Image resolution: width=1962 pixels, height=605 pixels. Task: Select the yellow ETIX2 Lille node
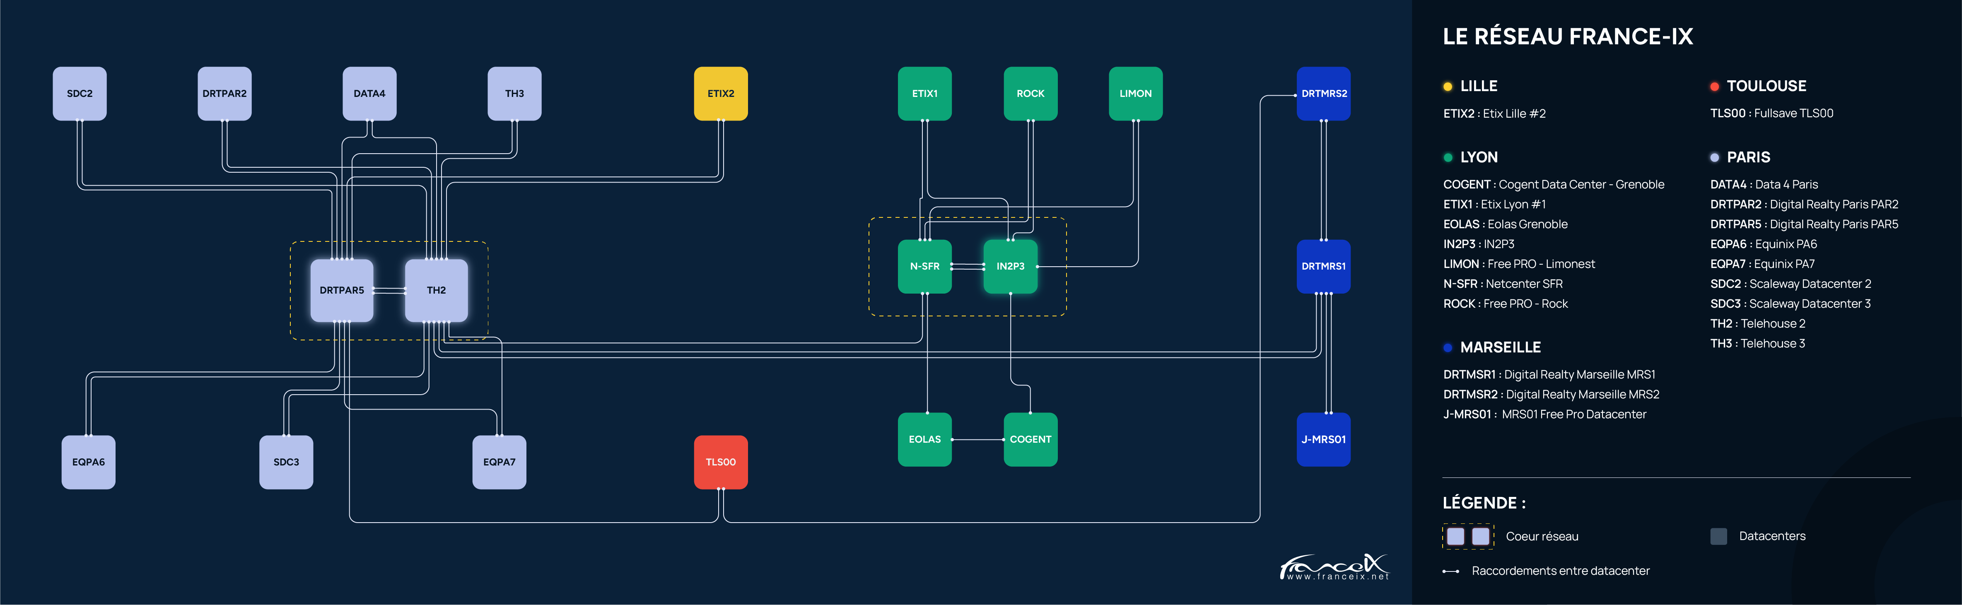pyautogui.click(x=721, y=94)
